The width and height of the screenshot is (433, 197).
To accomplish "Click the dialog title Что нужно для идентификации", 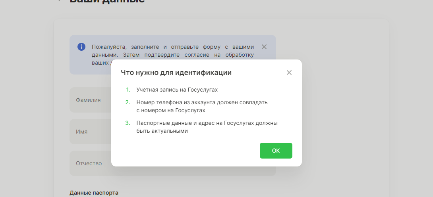I will point(176,73).
